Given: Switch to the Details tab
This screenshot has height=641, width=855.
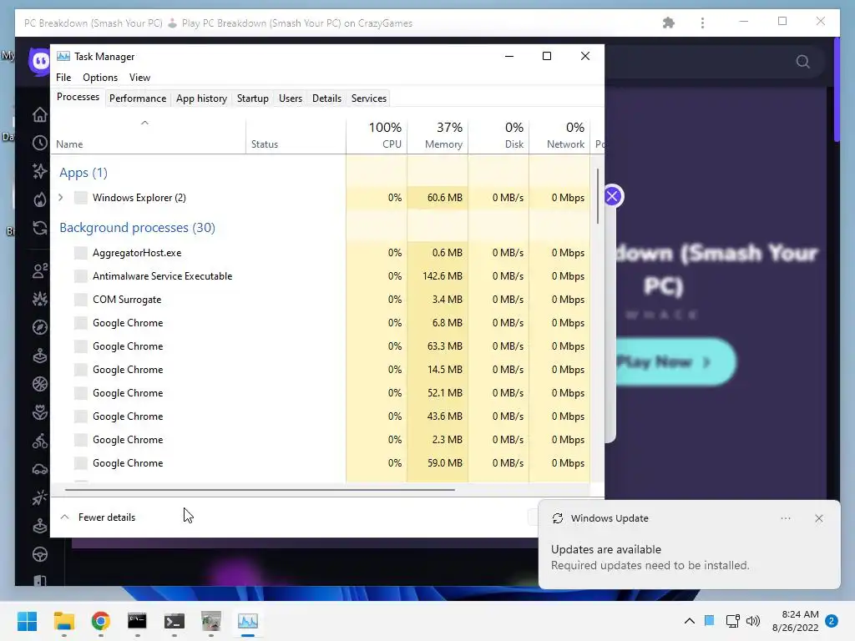Looking at the screenshot, I should click(x=326, y=98).
